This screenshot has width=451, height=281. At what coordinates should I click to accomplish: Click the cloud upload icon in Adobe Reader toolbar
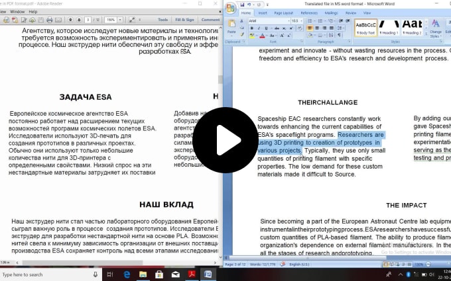32,20
